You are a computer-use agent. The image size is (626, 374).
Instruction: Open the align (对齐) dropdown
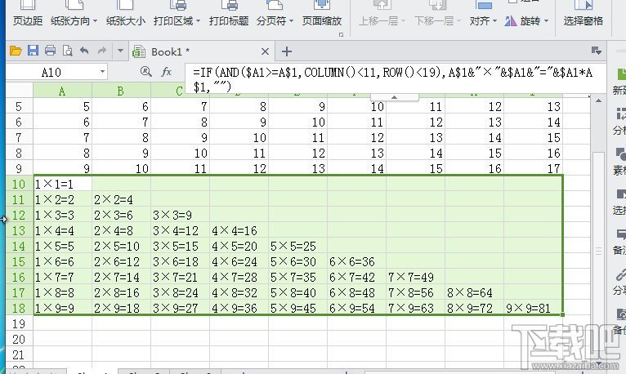coord(483,14)
